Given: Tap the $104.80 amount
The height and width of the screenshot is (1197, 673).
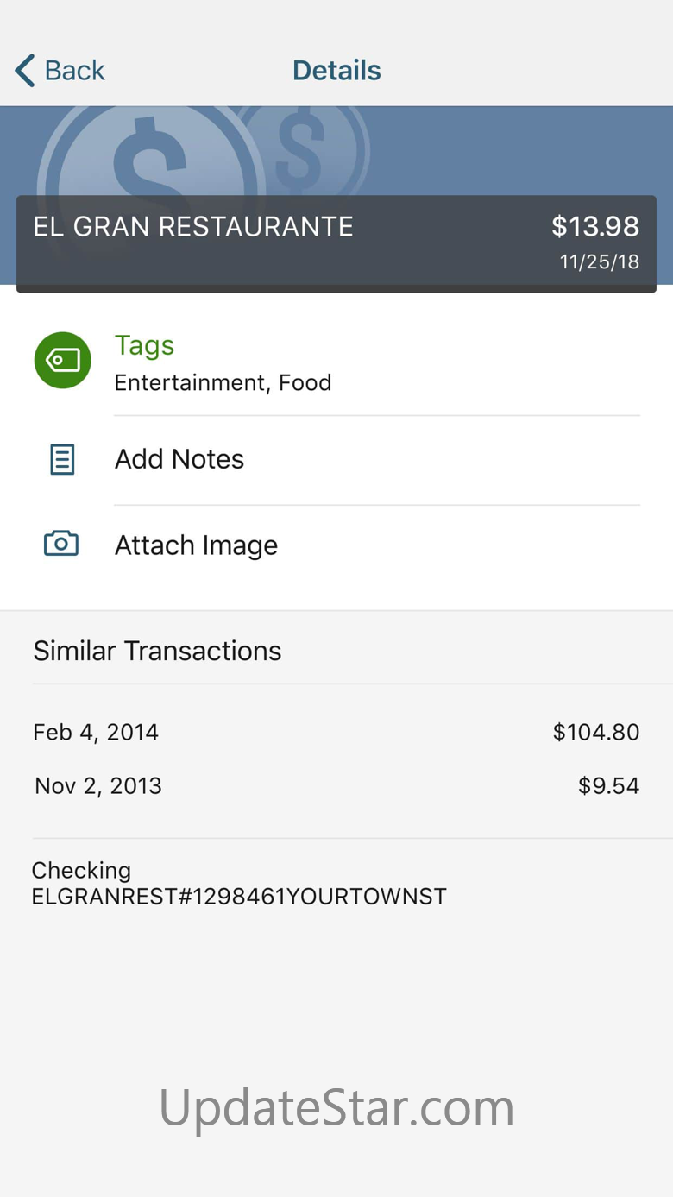Looking at the screenshot, I should [x=596, y=732].
